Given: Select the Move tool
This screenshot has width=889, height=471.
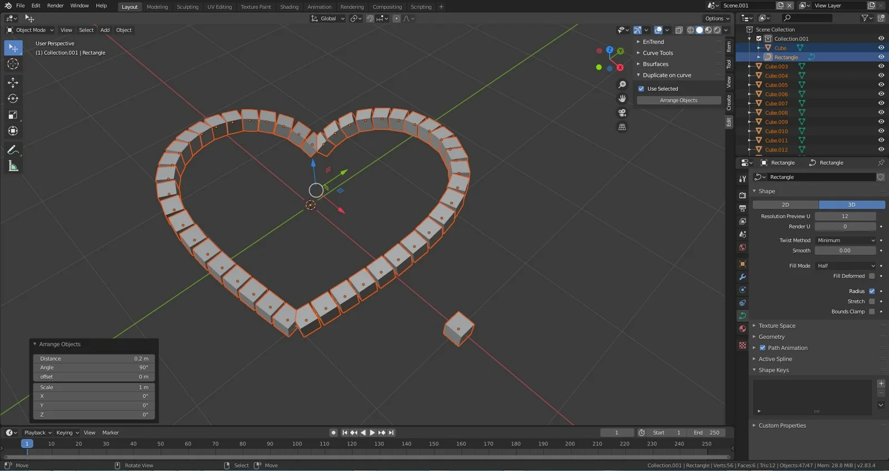Looking at the screenshot, I should click(x=13, y=83).
